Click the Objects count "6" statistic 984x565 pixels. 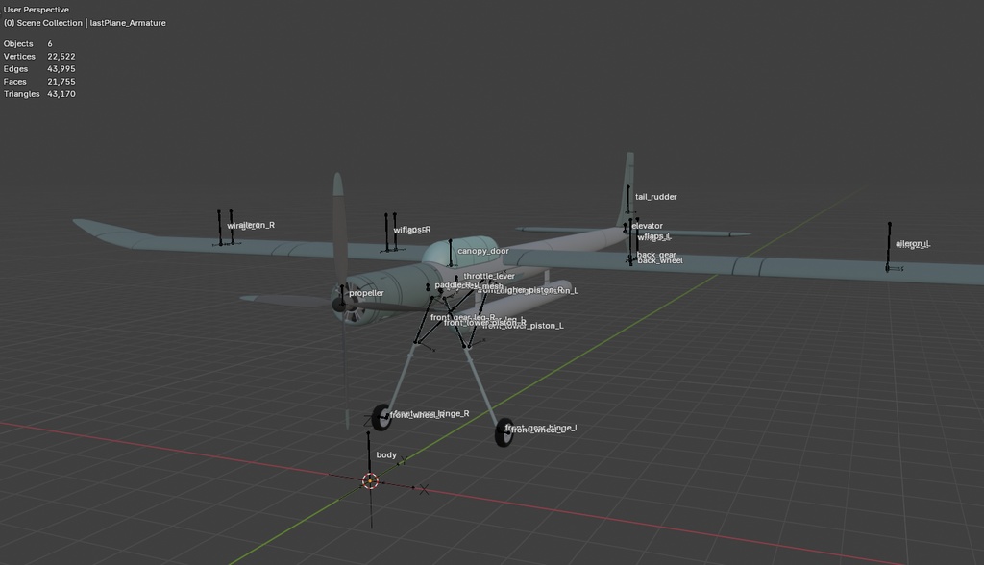pyautogui.click(x=50, y=44)
